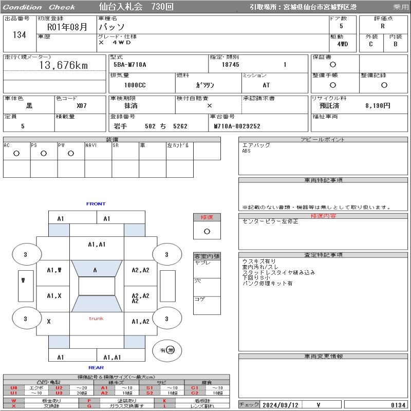Select lot number 134
The height and width of the screenshot is (411, 411).
point(20,34)
